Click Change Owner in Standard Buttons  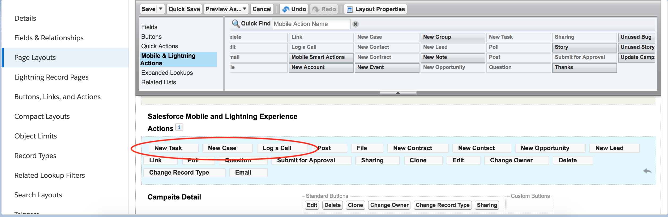[389, 205]
